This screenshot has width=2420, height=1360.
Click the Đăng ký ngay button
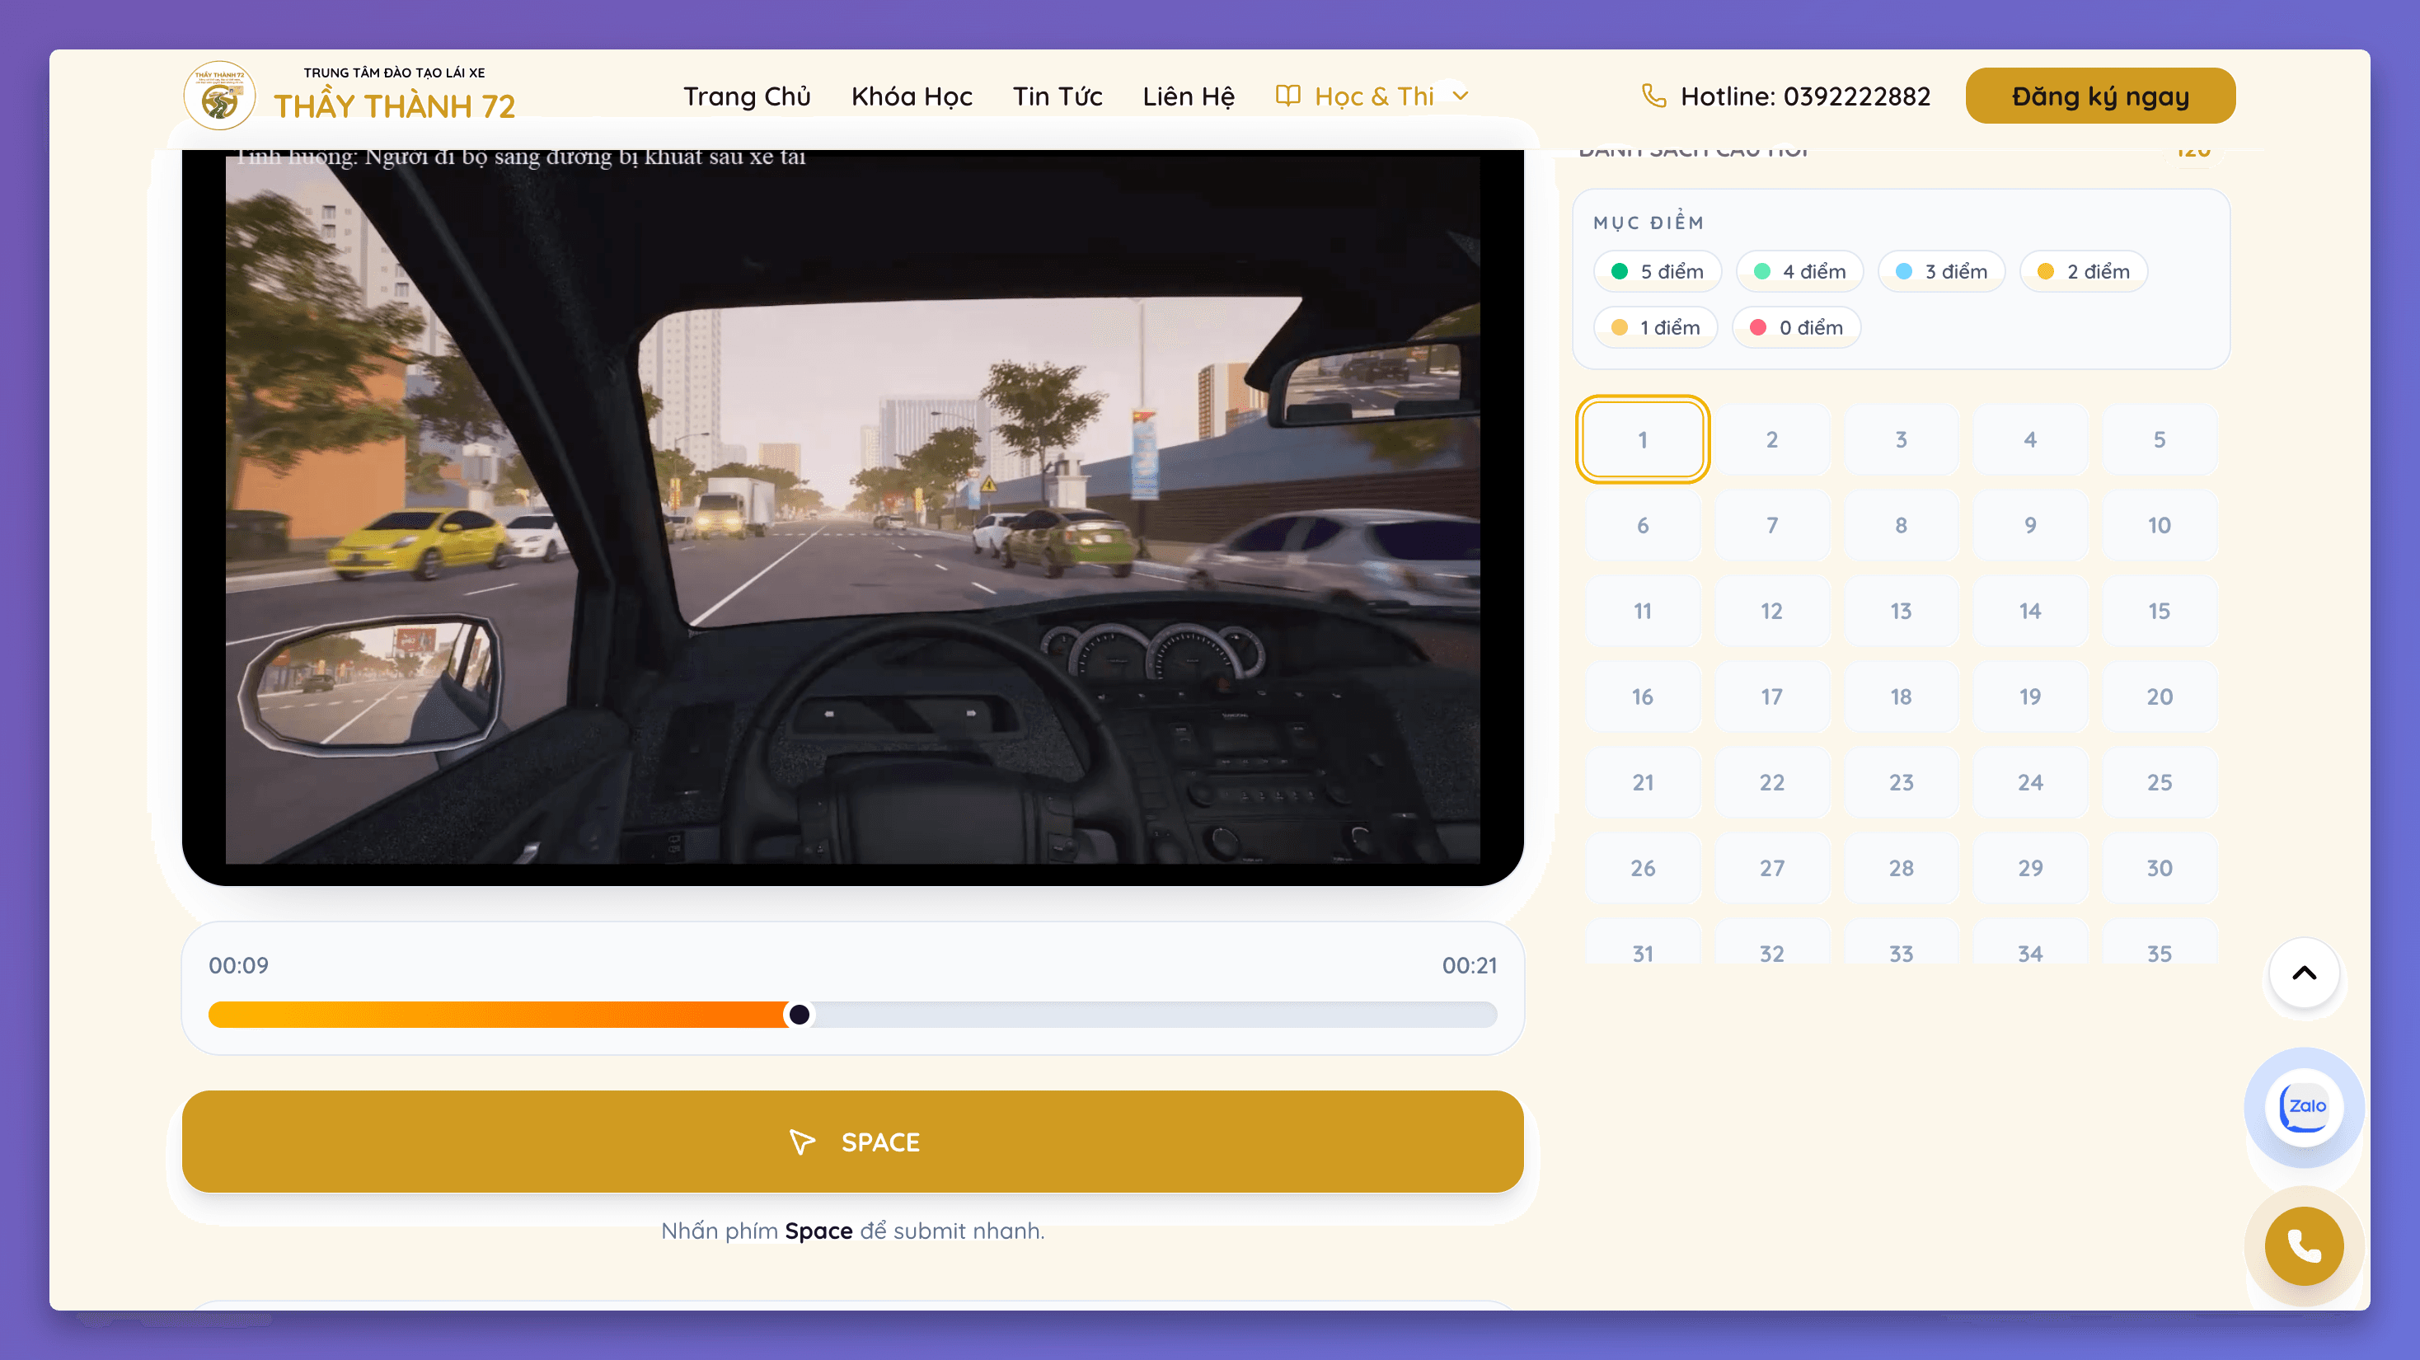click(x=2099, y=96)
